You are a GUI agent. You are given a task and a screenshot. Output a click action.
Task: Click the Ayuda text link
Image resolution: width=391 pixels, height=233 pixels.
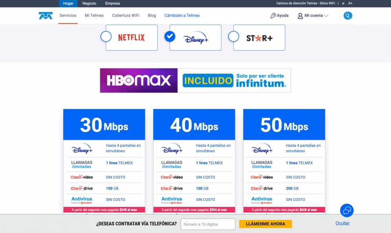pyautogui.click(x=283, y=15)
